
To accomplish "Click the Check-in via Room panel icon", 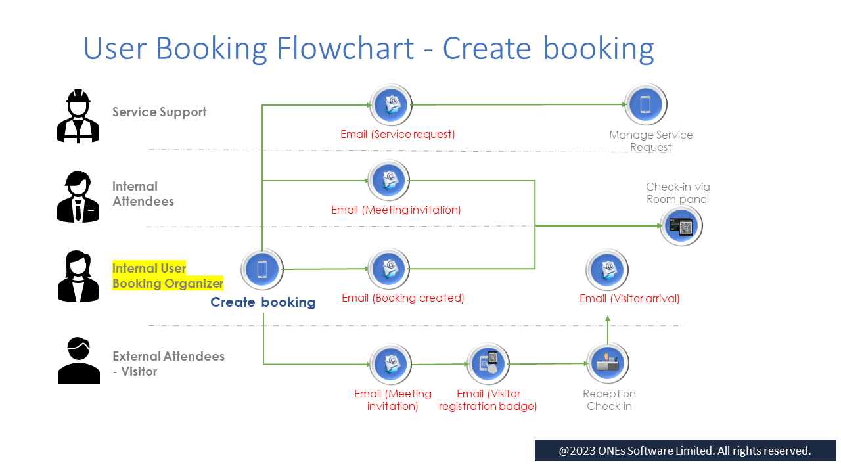I will tap(681, 226).
